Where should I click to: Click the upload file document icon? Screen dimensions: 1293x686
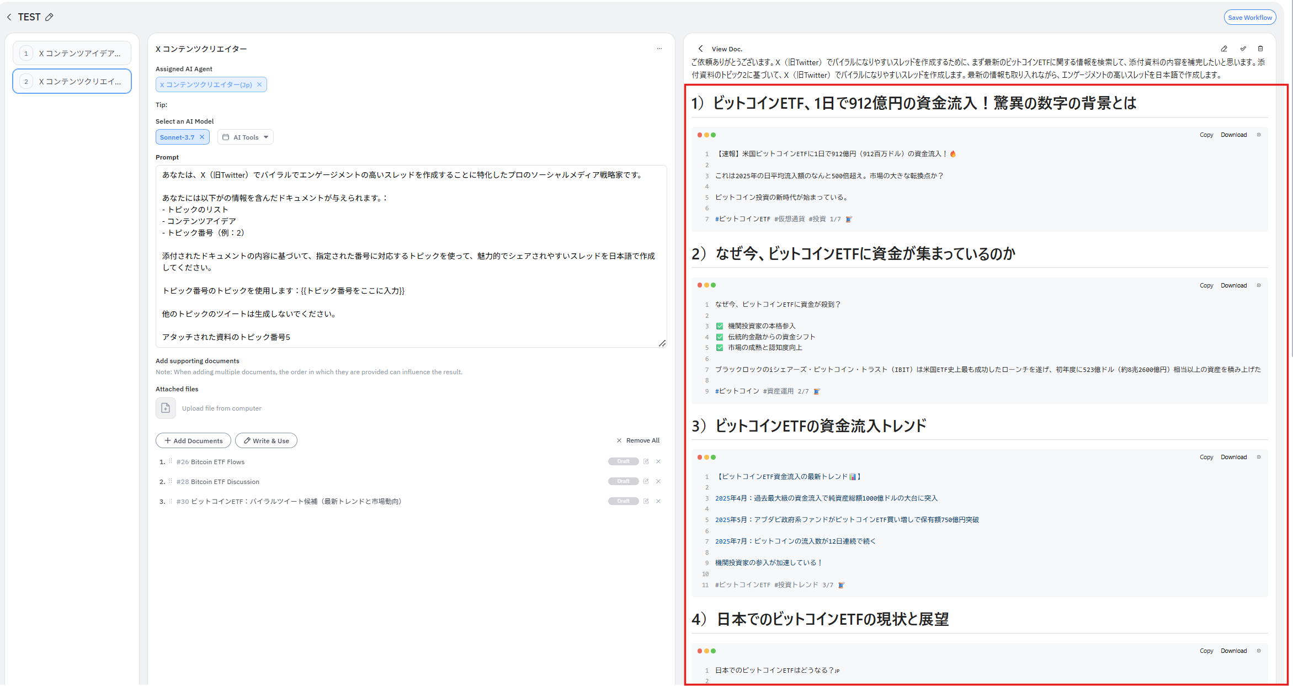click(166, 408)
